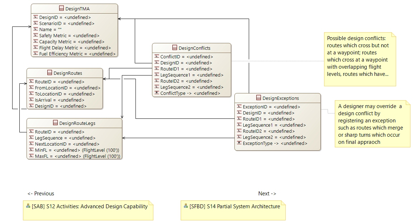Click the property icon beside ExceptionID
Viewport: 414px width, 224px height.
239,106
